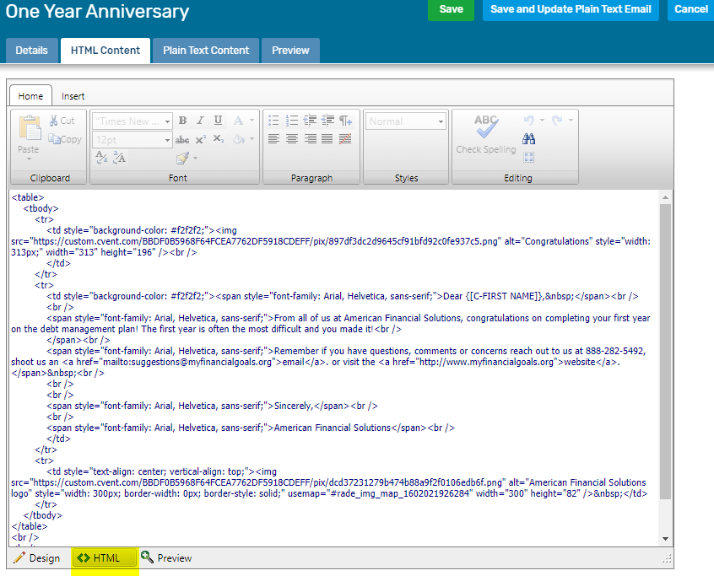Toggle underline formatting
This screenshot has height=576, width=714.
tap(218, 121)
